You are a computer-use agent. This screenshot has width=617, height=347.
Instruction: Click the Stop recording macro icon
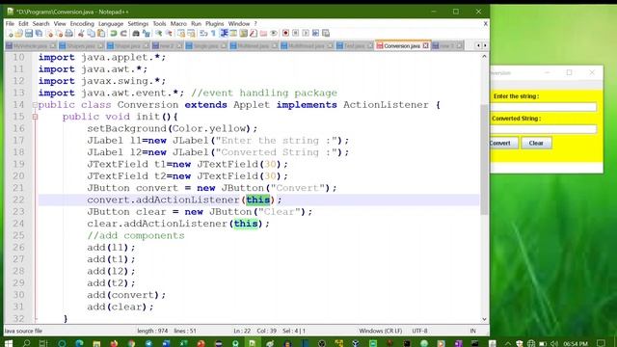(296, 34)
